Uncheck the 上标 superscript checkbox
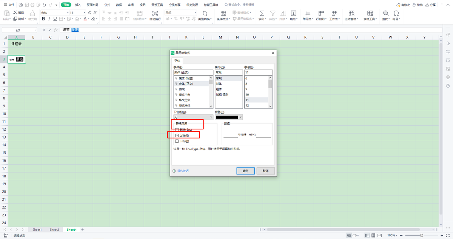This screenshot has width=453, height=239. (x=177, y=135)
